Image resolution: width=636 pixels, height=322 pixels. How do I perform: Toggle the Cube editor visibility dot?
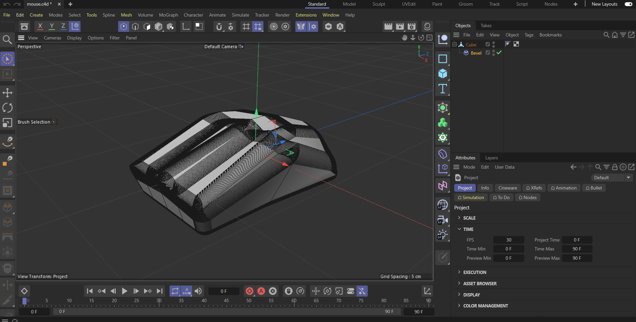point(493,42)
